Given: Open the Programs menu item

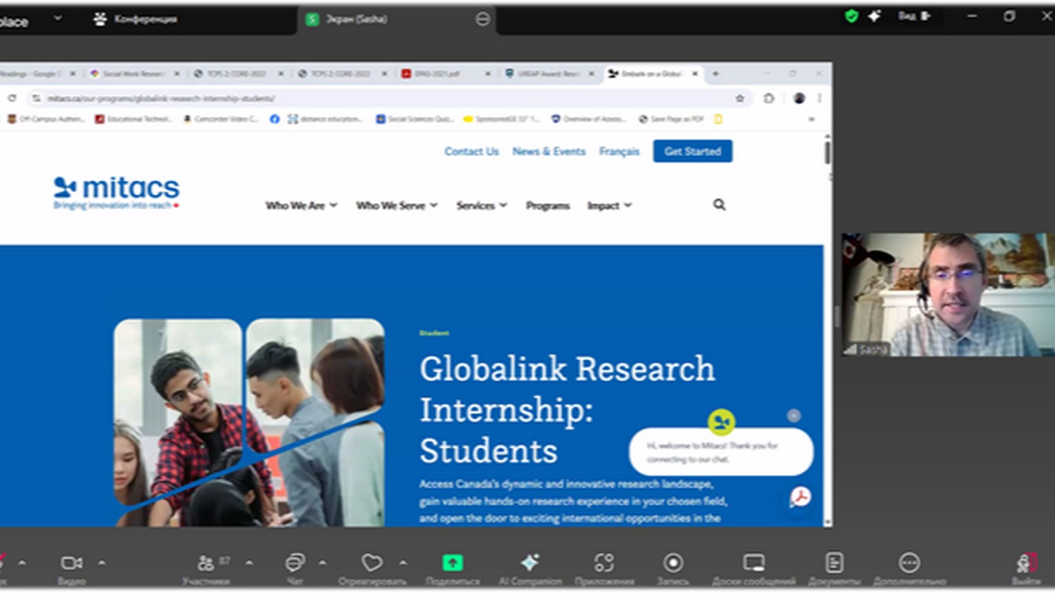Looking at the screenshot, I should coord(547,205).
